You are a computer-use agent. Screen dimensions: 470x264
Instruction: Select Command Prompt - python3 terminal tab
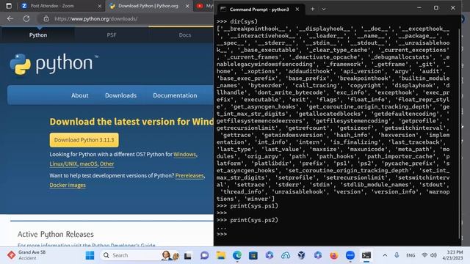click(x=259, y=10)
